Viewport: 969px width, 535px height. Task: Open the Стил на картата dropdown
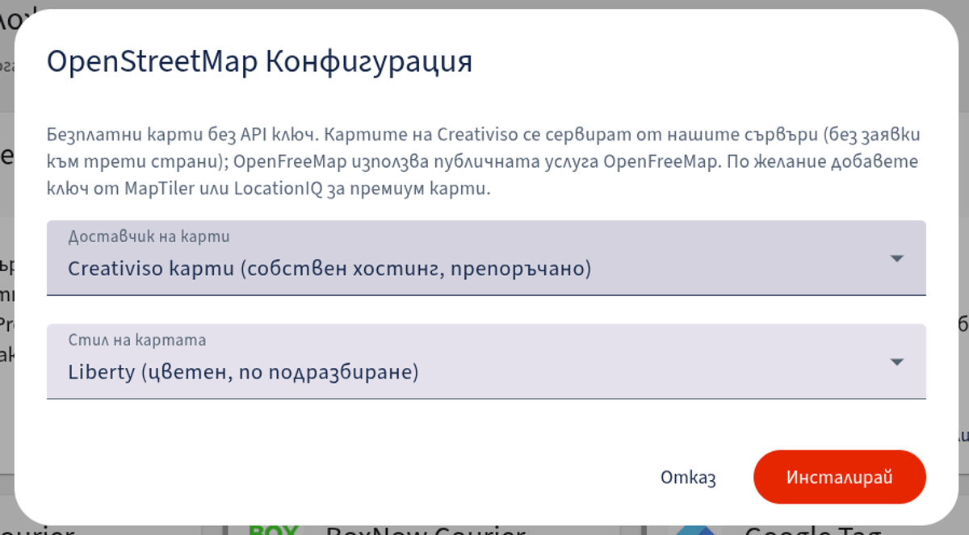pos(486,362)
